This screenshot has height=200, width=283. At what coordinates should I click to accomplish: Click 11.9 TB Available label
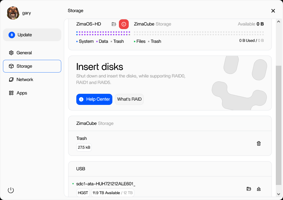[x=106, y=193]
